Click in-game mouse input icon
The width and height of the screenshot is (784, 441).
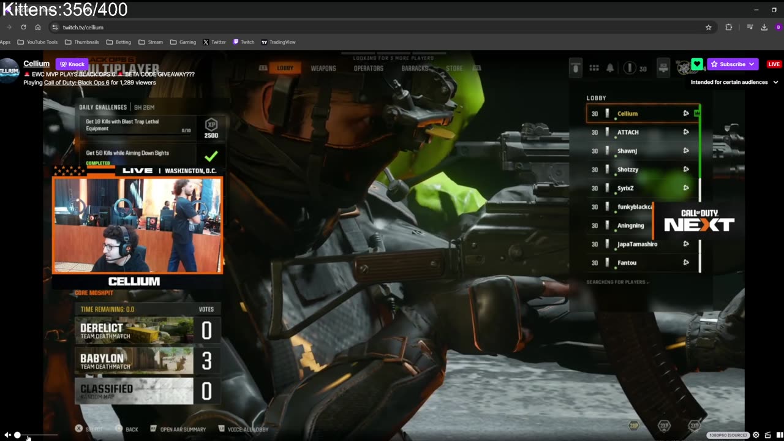point(575,68)
